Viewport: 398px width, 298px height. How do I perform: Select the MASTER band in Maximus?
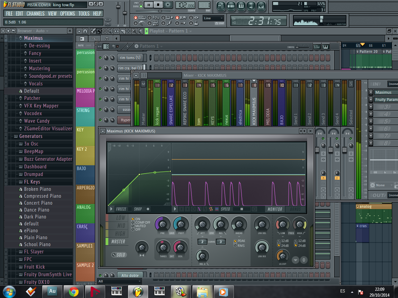tap(117, 242)
